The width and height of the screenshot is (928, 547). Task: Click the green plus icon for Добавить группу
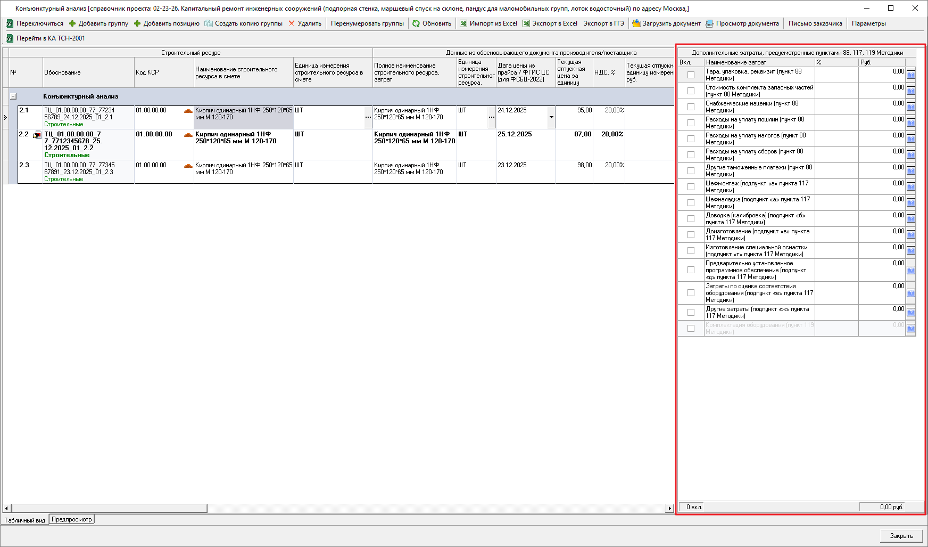72,23
